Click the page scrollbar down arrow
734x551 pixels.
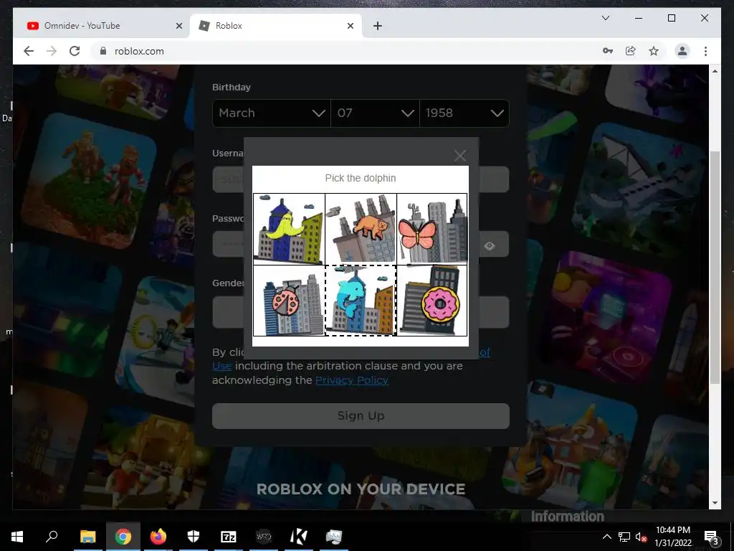[x=715, y=503]
